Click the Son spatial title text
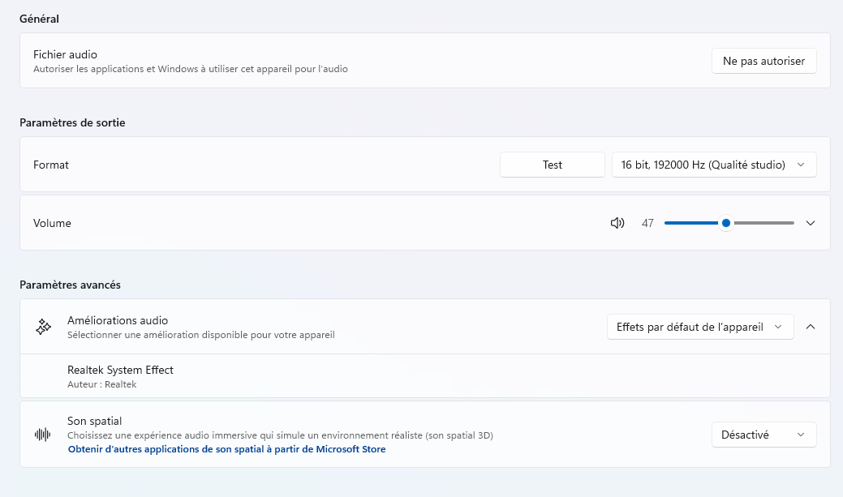Screen dimensions: 843x497 tap(94, 421)
